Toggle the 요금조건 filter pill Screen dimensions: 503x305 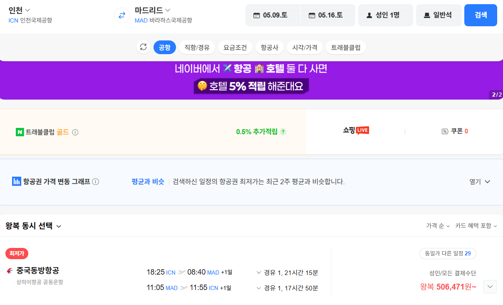tap(235, 47)
